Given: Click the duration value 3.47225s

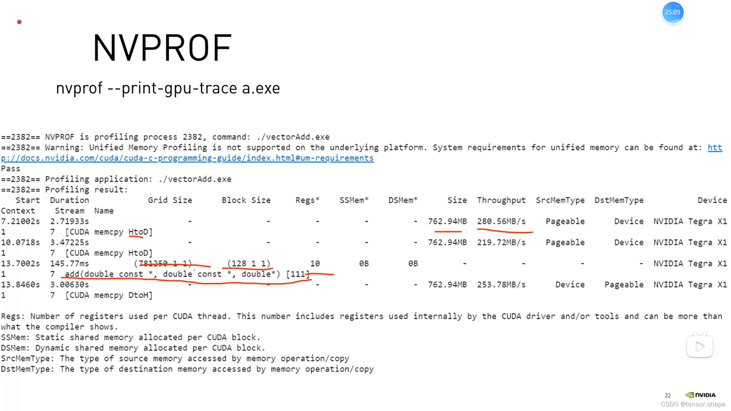Looking at the screenshot, I should coord(69,242).
